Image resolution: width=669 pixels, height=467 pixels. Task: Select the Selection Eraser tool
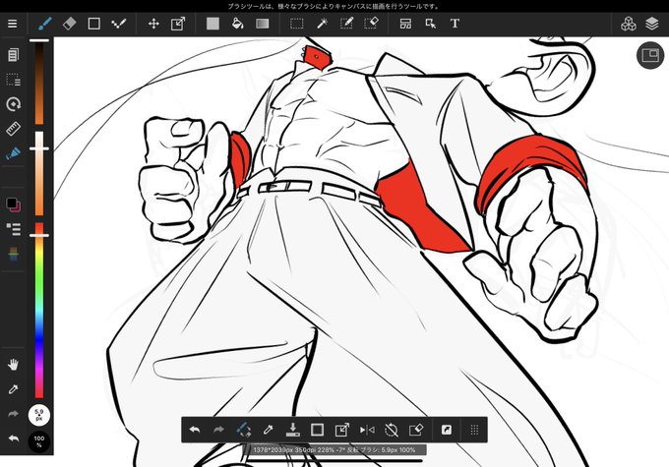[x=371, y=24]
